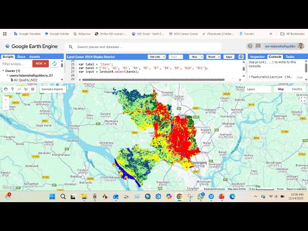Collapse the users/islamshafiquldm repository node
The height and width of the screenshot is (231, 308).
(8, 75)
